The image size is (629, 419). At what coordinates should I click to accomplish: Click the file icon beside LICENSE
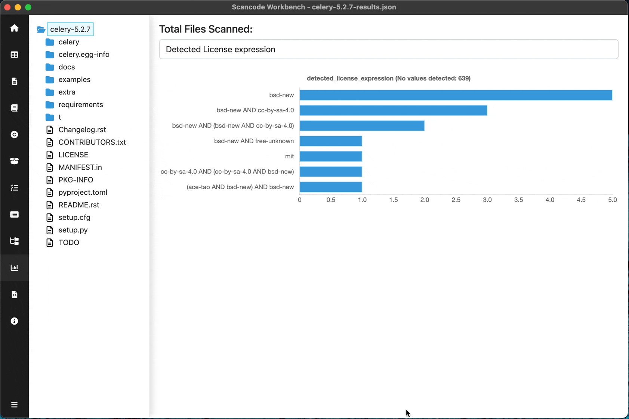pyautogui.click(x=50, y=155)
